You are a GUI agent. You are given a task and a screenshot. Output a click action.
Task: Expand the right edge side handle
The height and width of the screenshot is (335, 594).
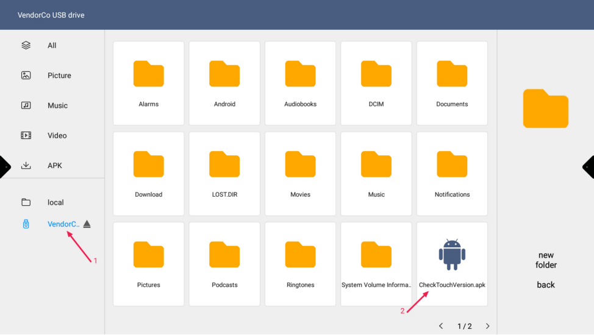589,166
